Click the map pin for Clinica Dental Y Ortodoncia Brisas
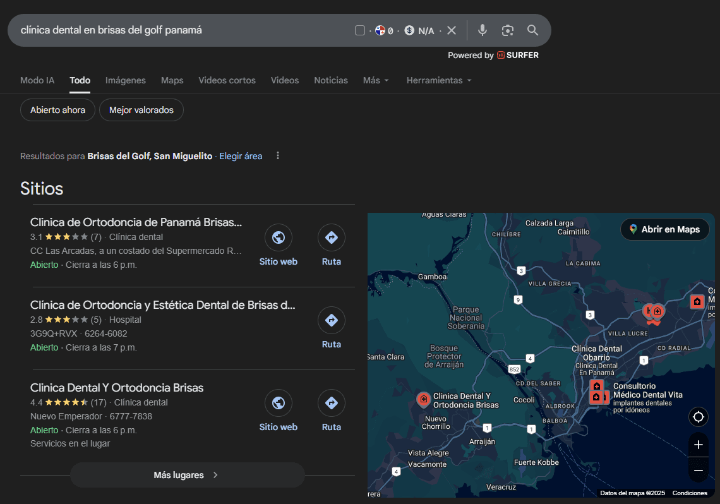 [x=423, y=399]
